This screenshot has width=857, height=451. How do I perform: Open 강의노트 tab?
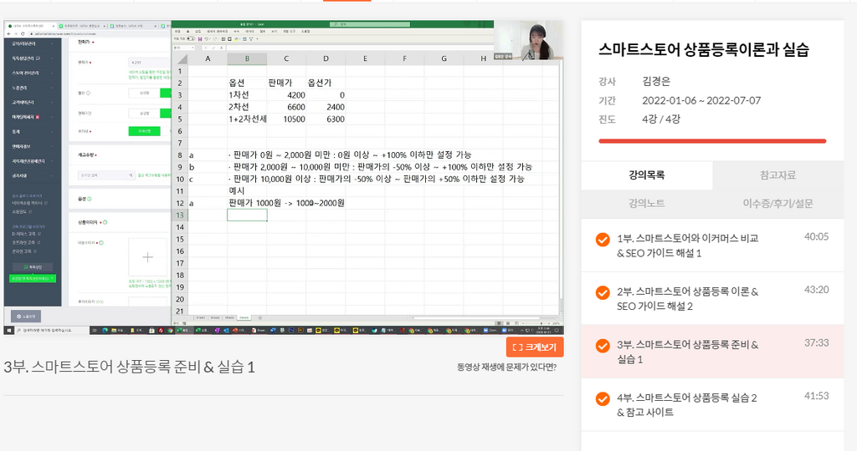point(647,204)
